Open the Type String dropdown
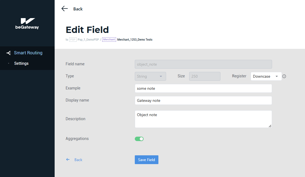The image size is (305, 177). pos(150,76)
